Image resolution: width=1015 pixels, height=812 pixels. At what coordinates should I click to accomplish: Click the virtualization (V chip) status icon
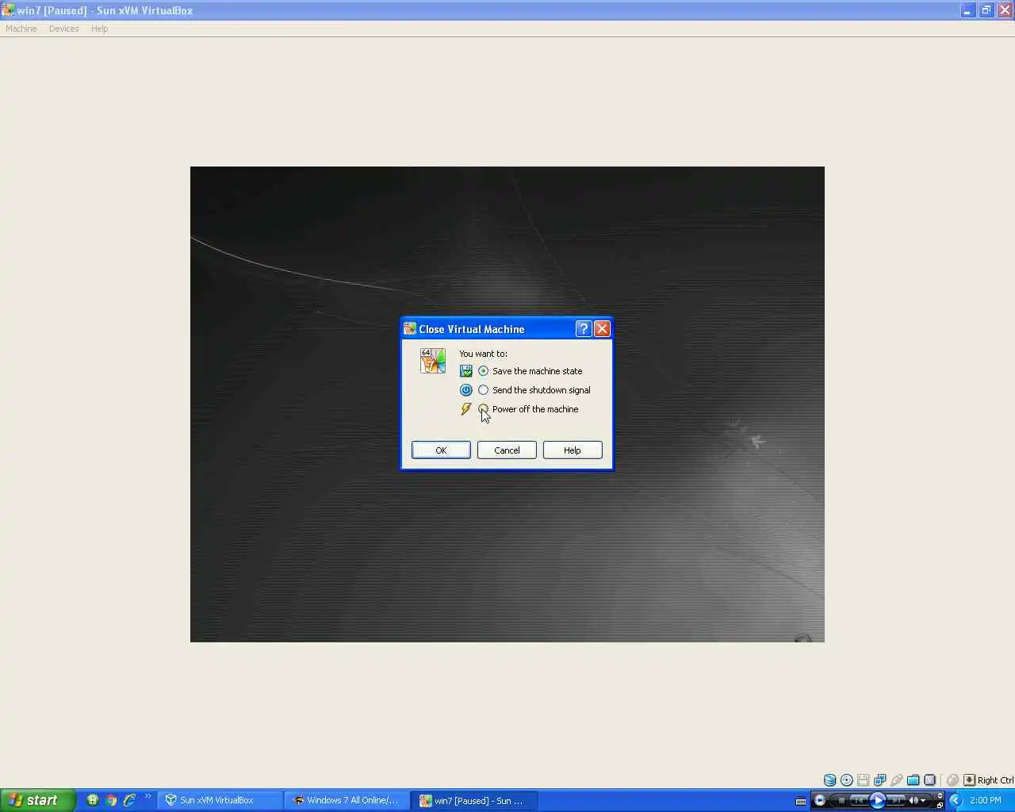[x=930, y=780]
